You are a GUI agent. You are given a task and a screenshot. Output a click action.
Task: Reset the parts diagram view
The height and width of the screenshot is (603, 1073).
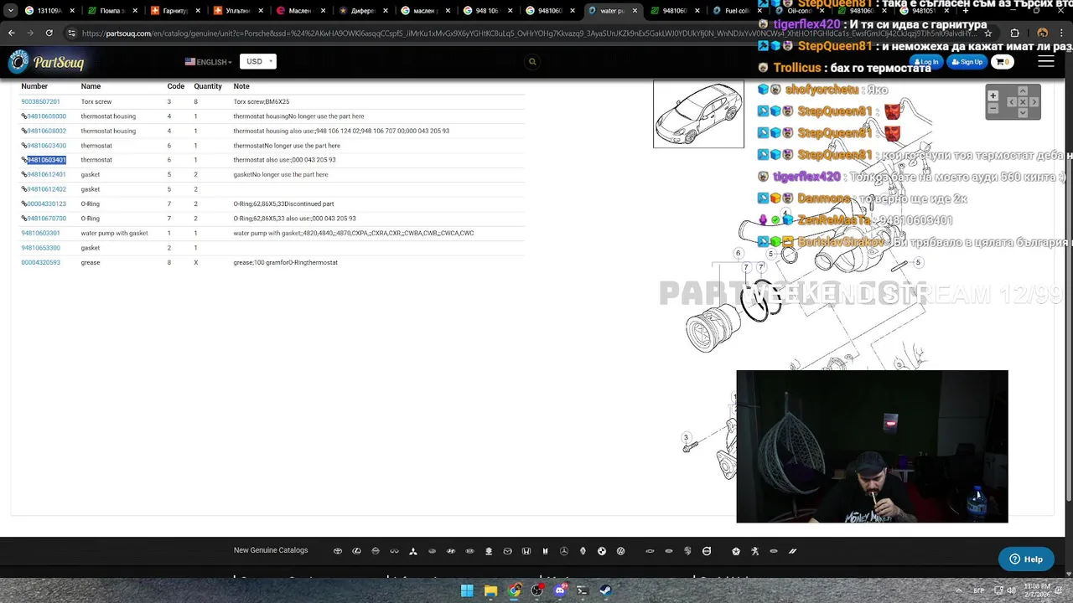point(1023,102)
